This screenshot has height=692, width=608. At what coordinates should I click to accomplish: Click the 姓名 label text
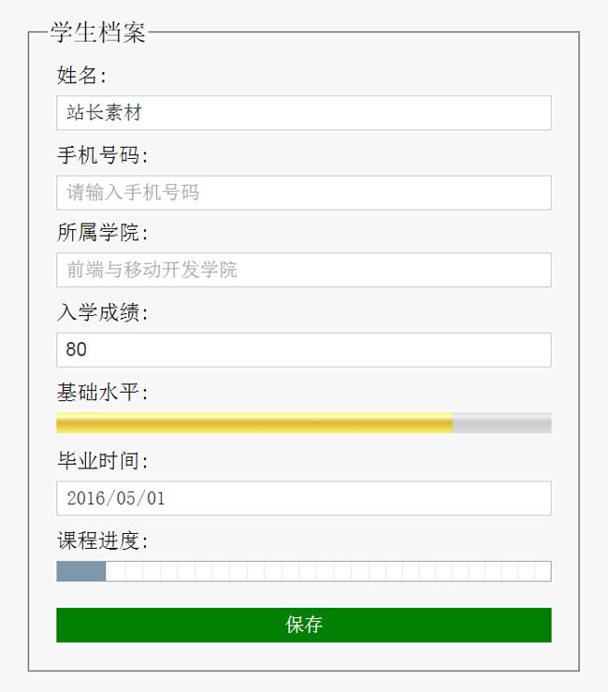(81, 75)
